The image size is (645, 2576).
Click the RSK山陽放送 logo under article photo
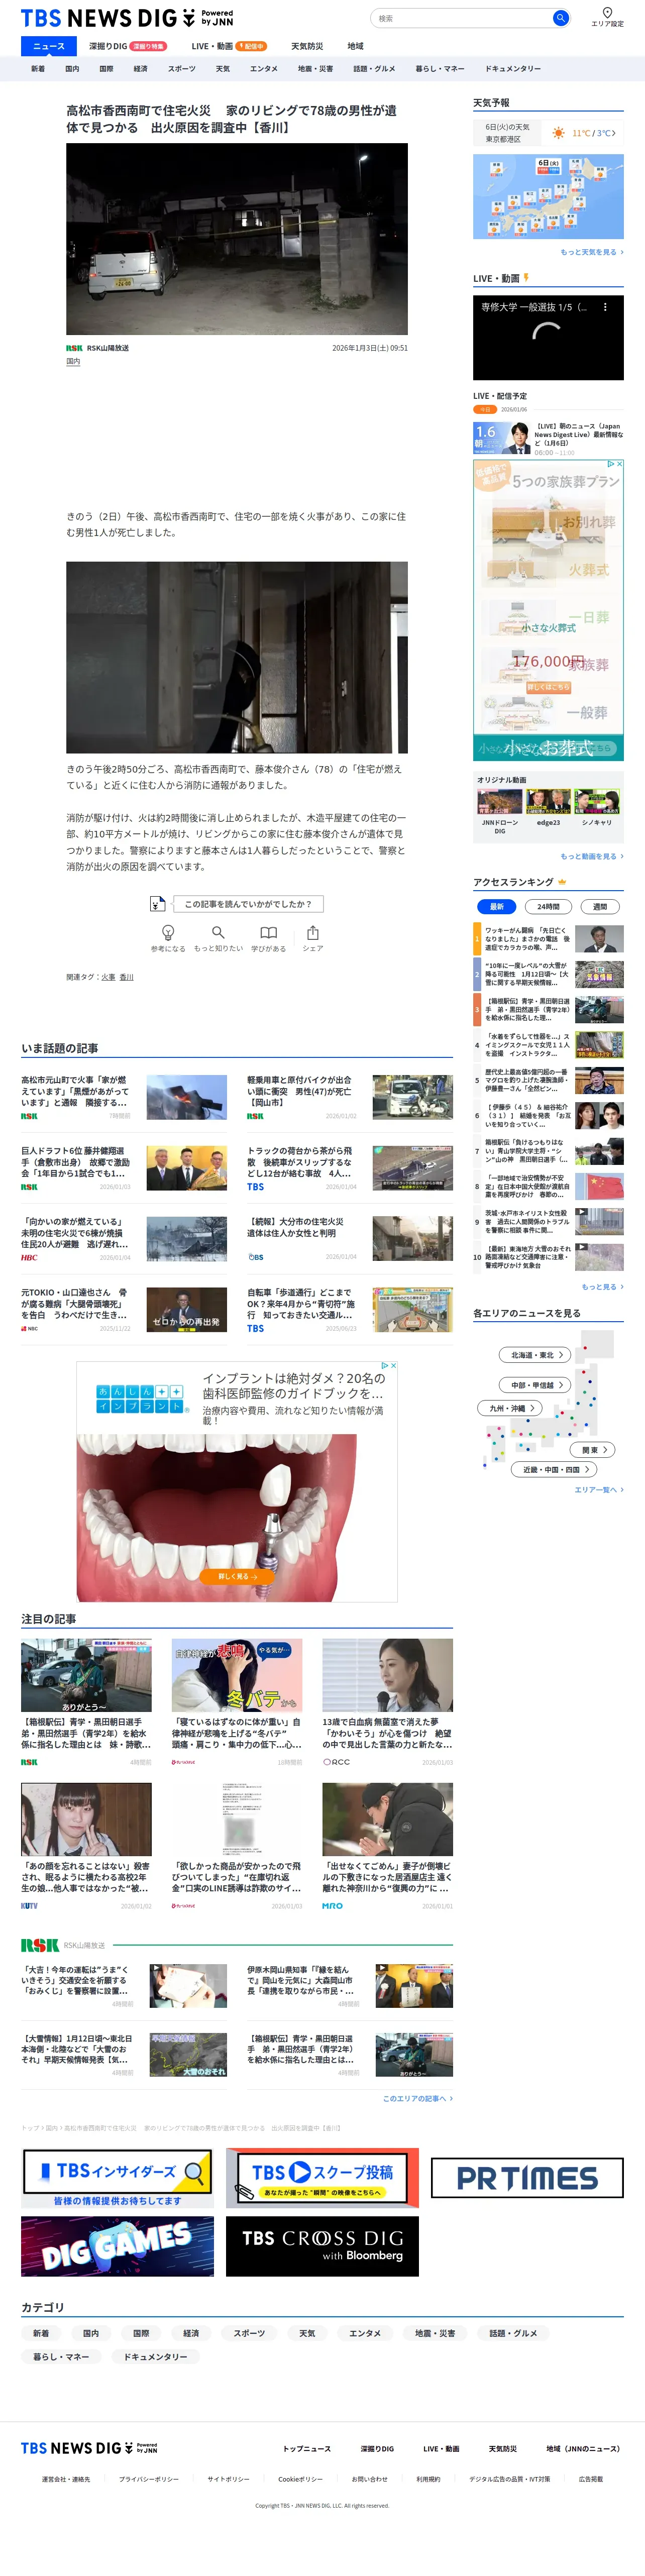[x=74, y=348]
